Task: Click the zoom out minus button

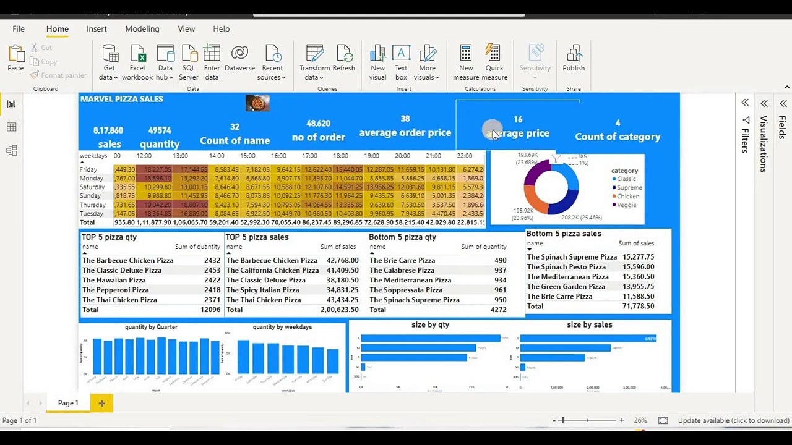Action: (x=554, y=420)
